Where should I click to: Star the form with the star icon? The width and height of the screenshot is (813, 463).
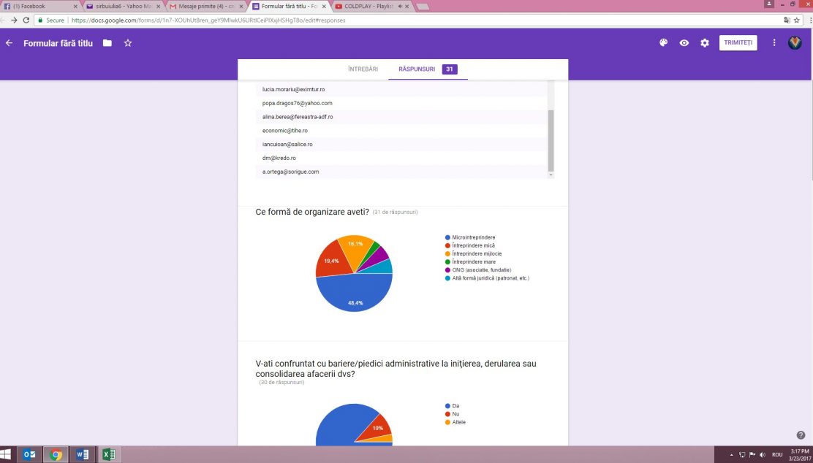tap(128, 43)
